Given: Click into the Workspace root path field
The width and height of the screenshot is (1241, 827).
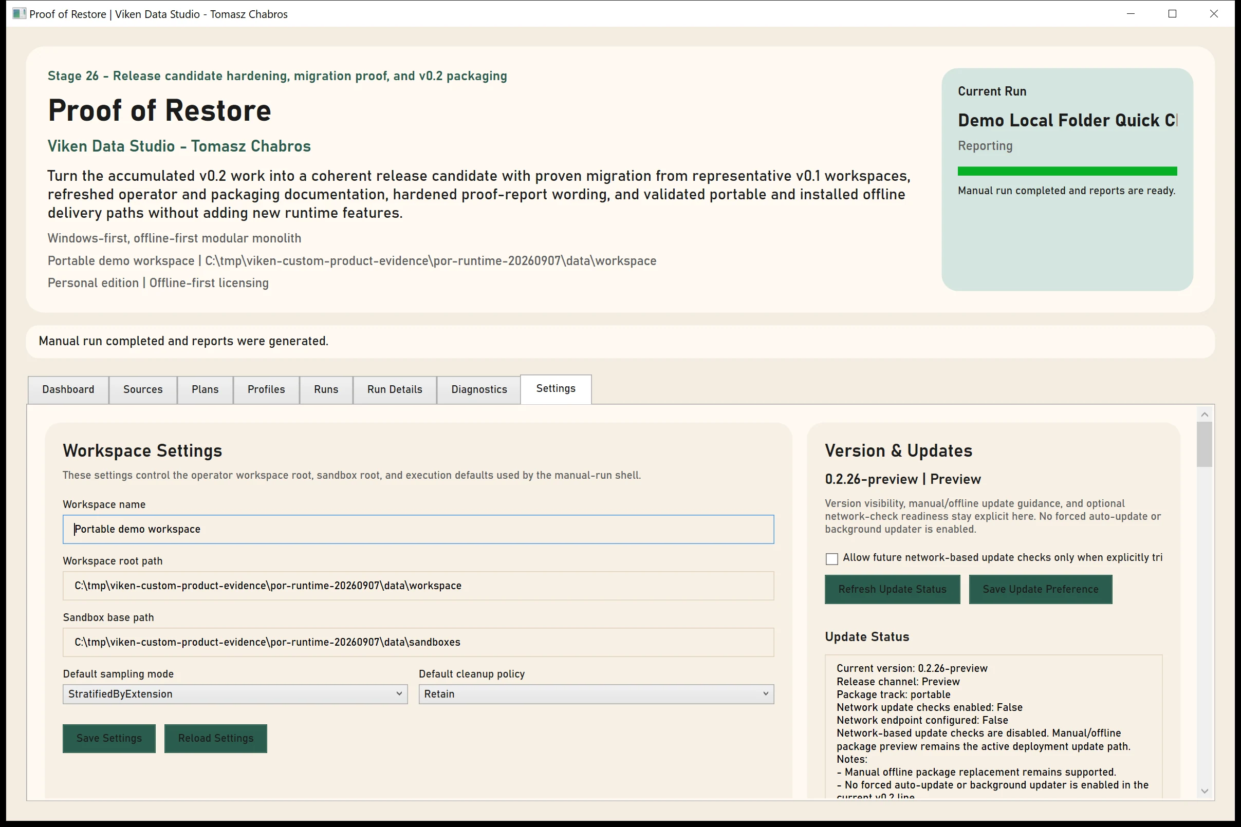Looking at the screenshot, I should click(x=418, y=586).
